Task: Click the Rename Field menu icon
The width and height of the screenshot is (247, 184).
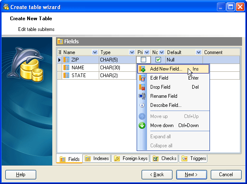Action: coord(142,96)
